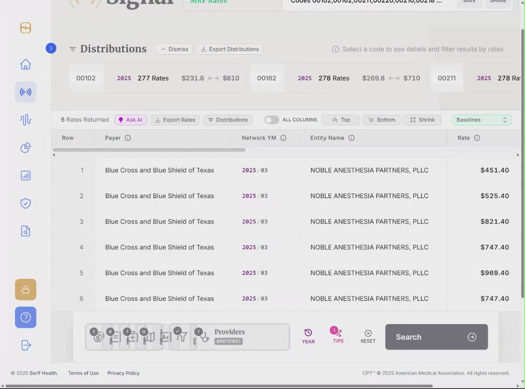Open the Signal broadcast sidebar icon
525x389 pixels.
[x=25, y=92]
